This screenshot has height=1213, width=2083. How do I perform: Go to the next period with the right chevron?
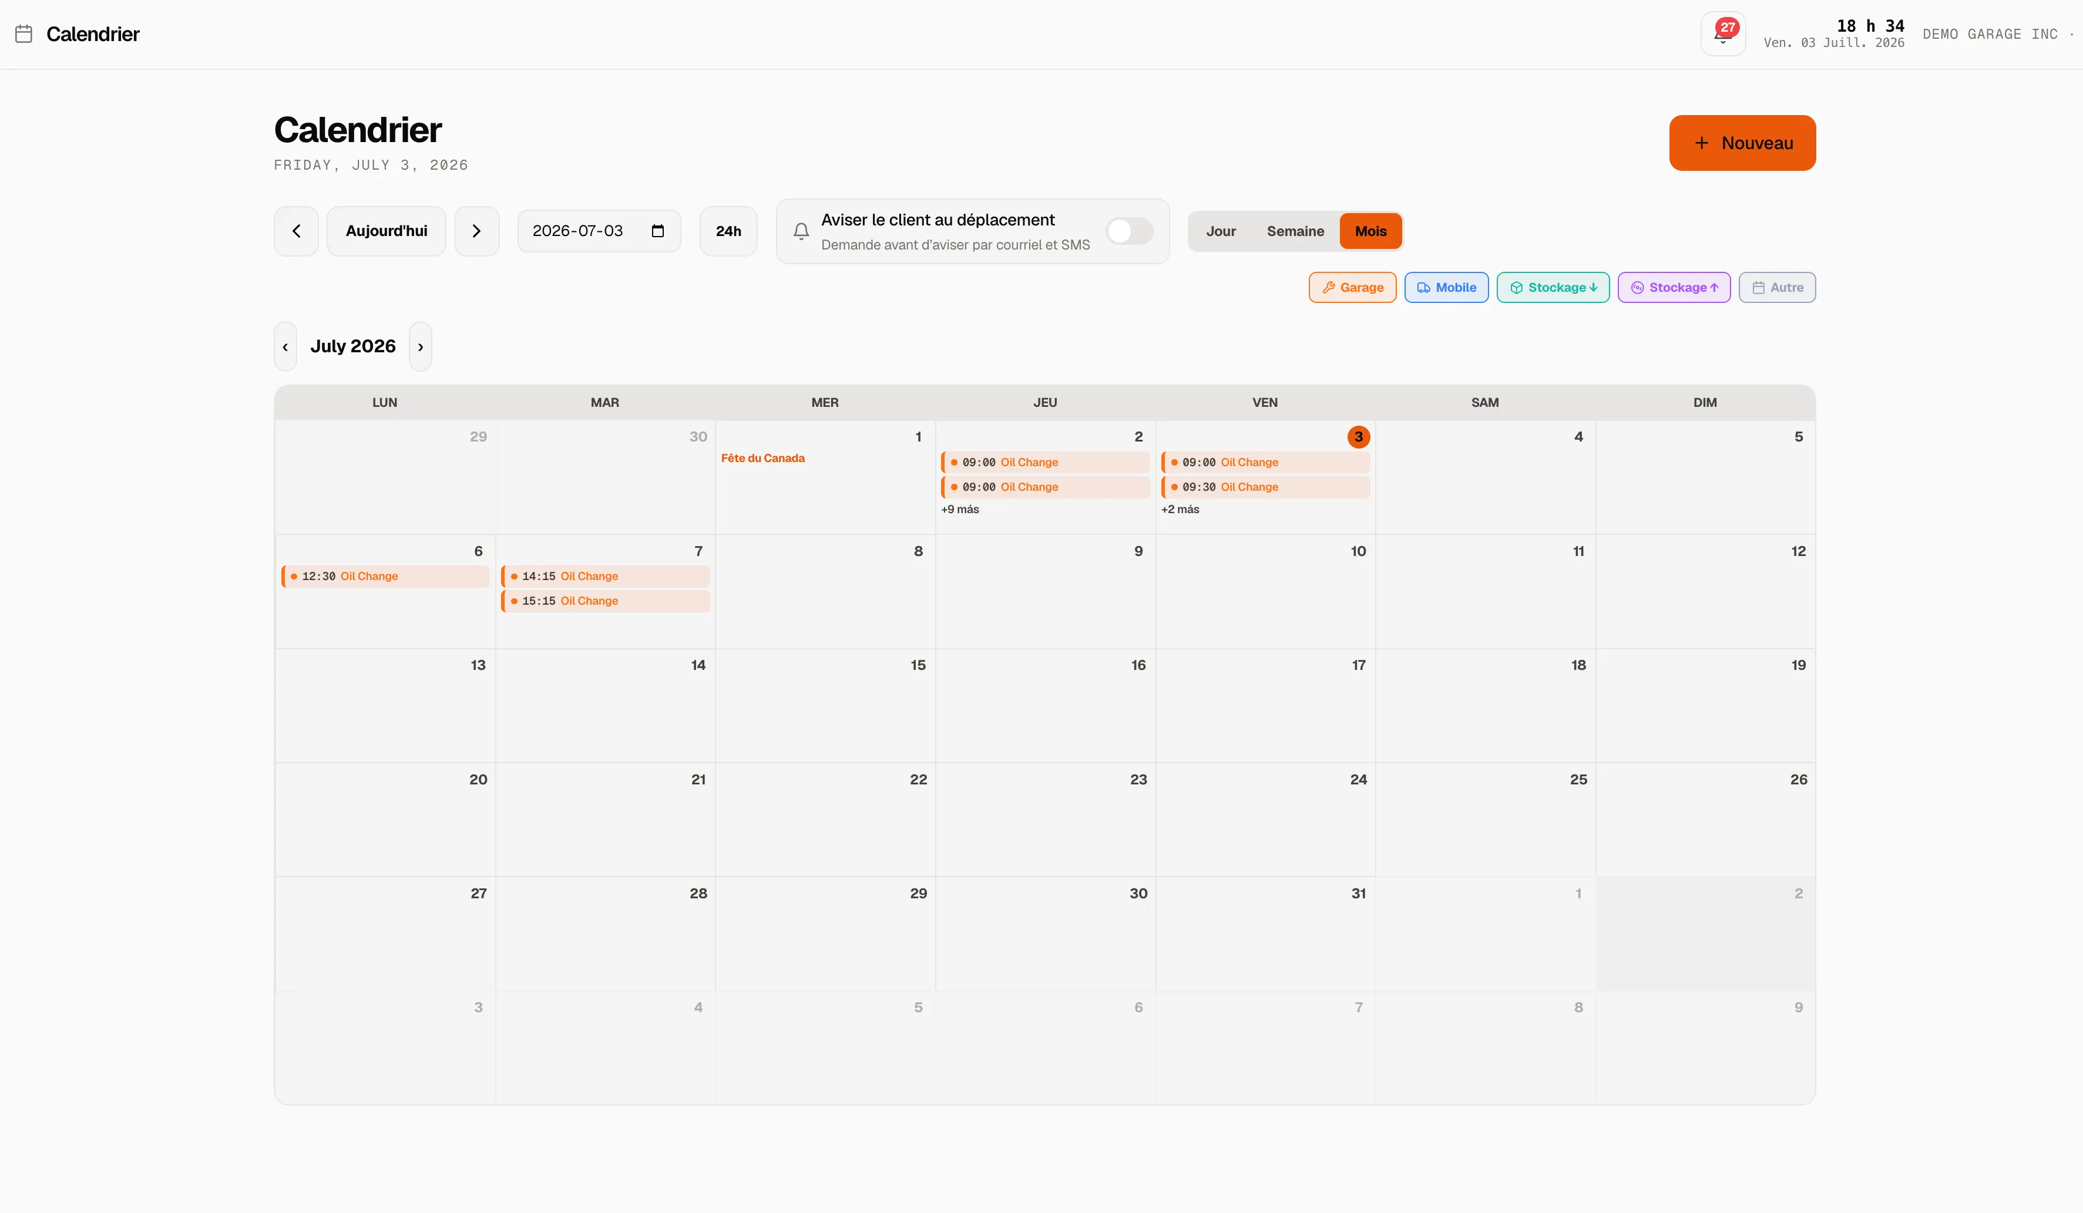pos(477,231)
